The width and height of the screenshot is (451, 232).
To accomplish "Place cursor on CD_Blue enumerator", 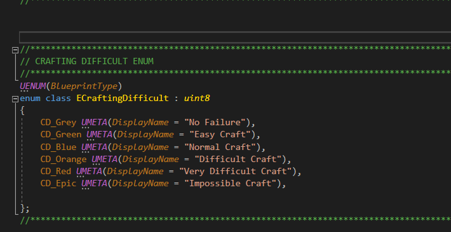I will (58, 147).
